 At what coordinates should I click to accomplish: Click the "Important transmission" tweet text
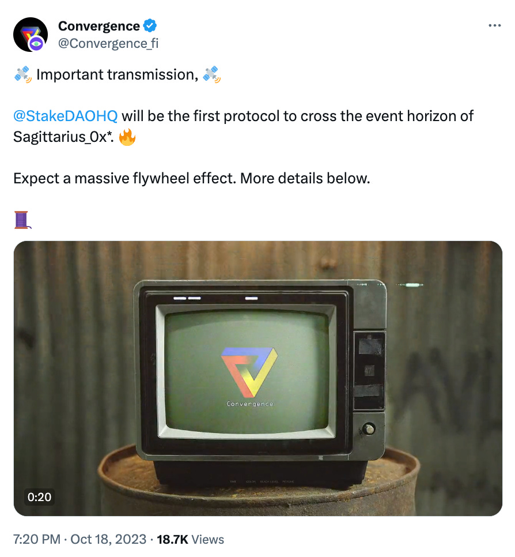point(117,74)
